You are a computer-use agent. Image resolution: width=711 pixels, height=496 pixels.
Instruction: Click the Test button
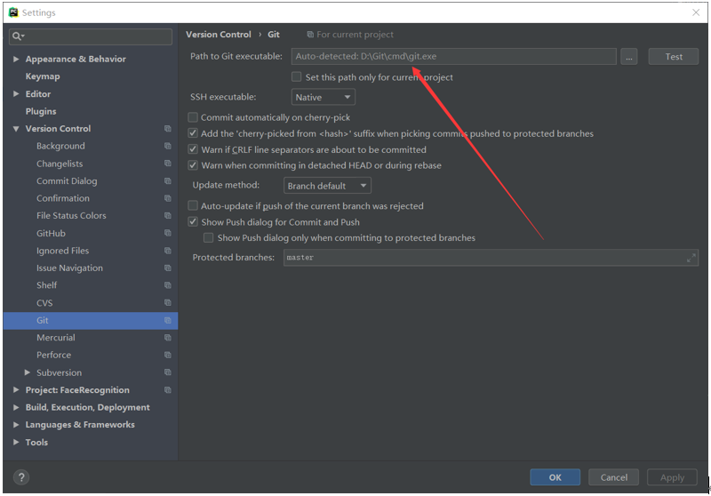[674, 57]
